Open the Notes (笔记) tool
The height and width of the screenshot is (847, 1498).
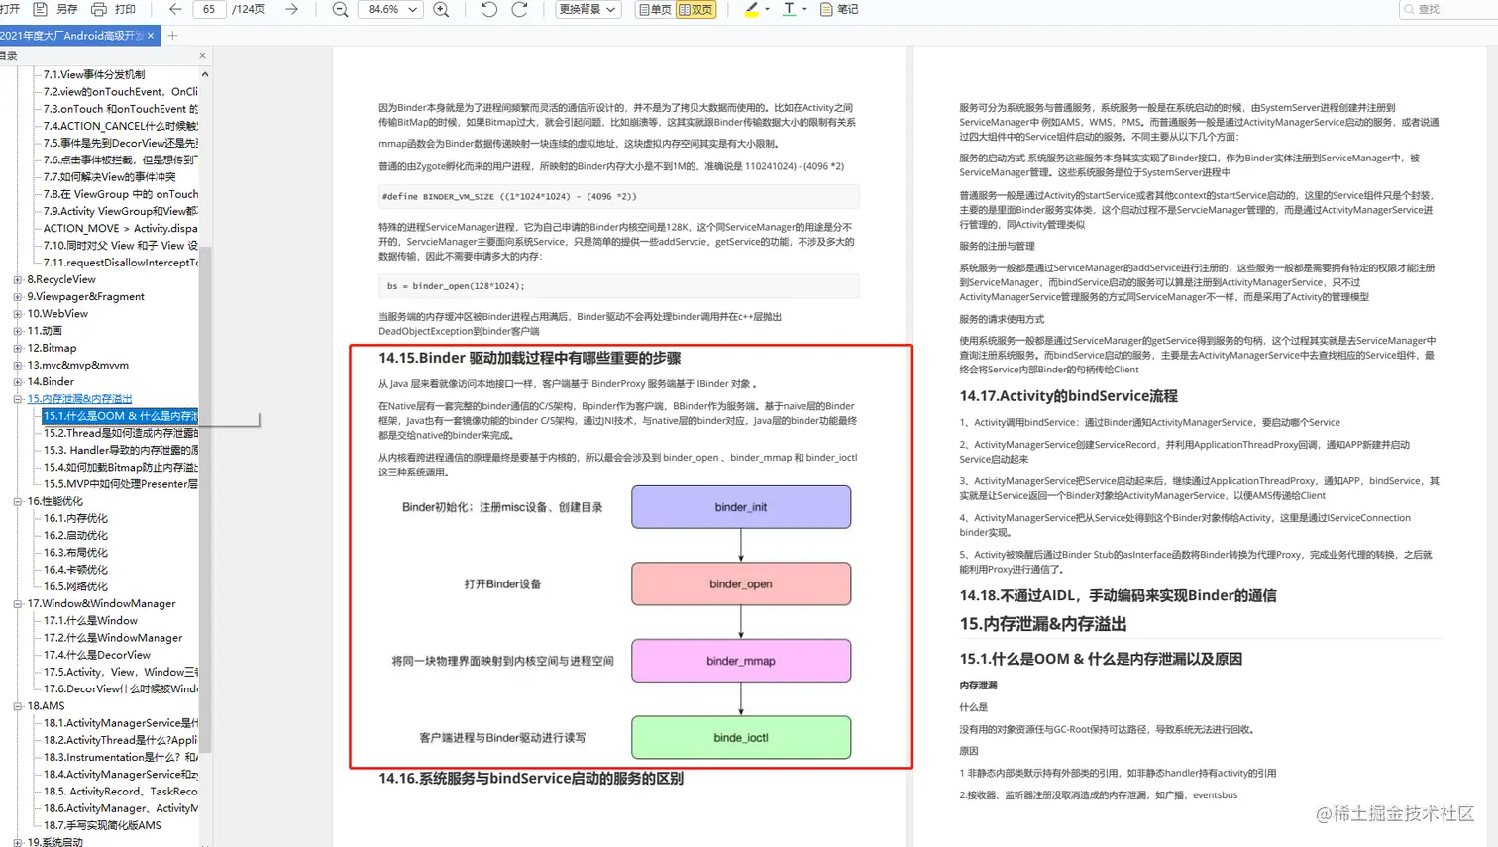[839, 9]
